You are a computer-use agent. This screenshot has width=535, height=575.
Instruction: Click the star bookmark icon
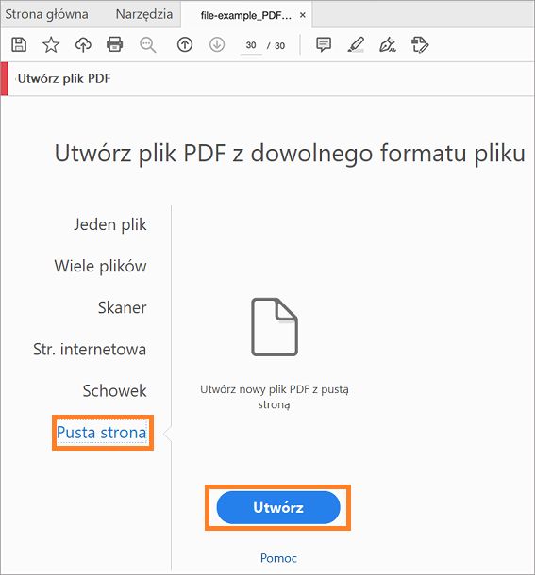pos(51,44)
